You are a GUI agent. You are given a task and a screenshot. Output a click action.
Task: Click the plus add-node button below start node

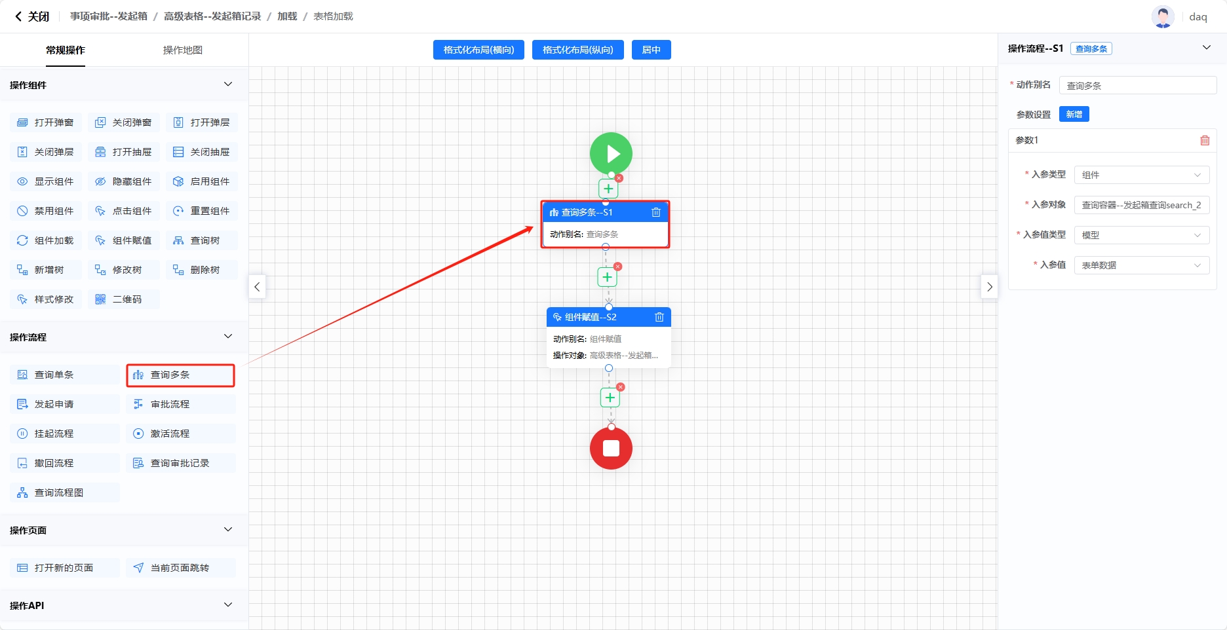(x=608, y=189)
